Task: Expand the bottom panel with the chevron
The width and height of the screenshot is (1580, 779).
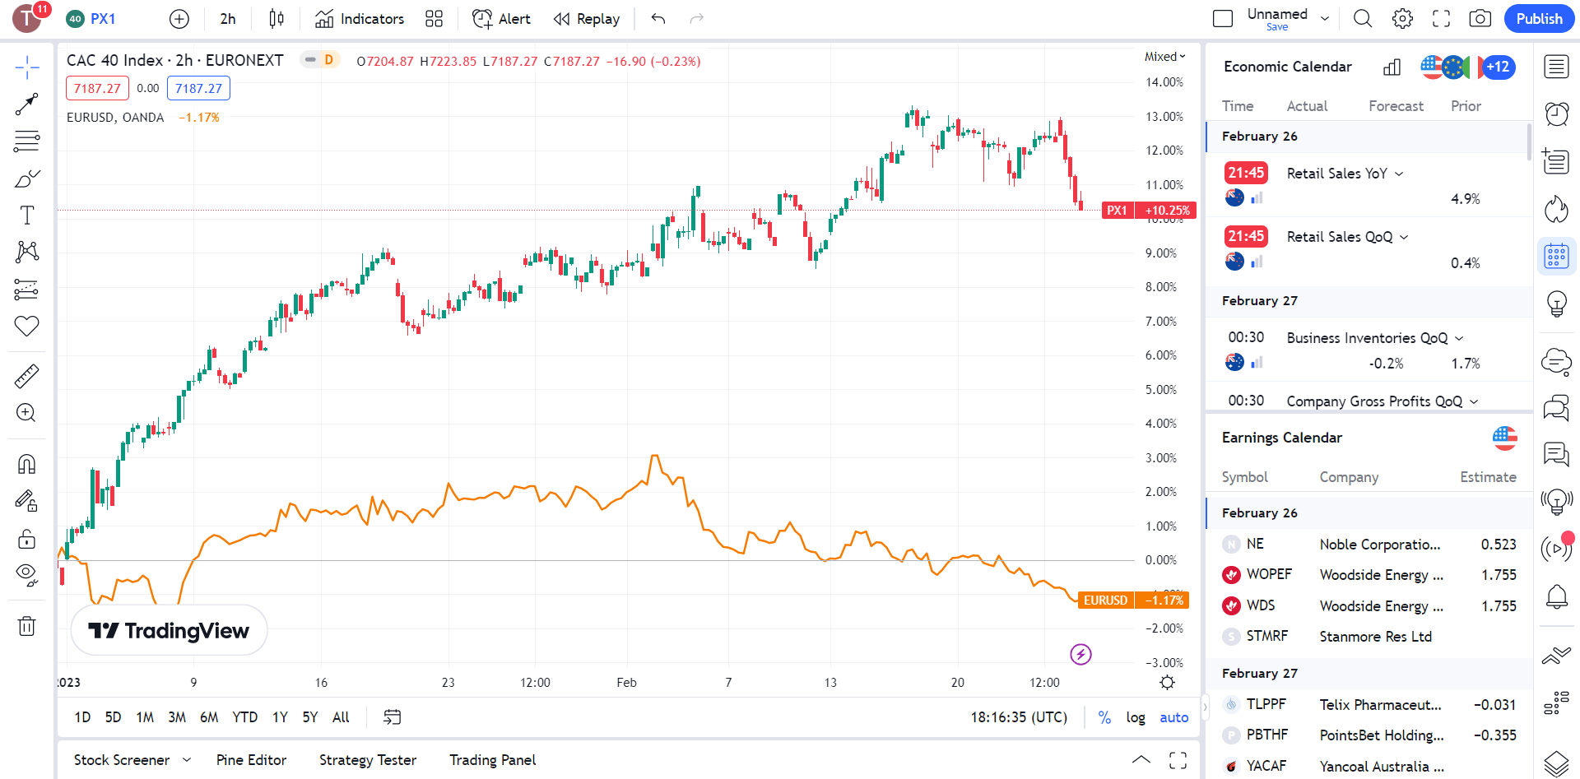Action: click(1141, 760)
